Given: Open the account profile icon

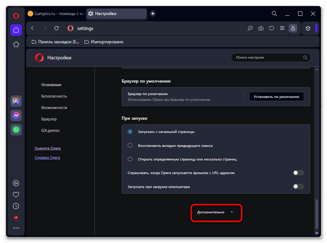Looking at the screenshot, I should click(293, 28).
